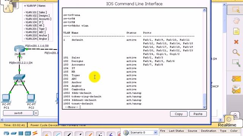Click the Time: 03:02:41 status text
The height and width of the screenshot is (136, 243).
(14, 125)
